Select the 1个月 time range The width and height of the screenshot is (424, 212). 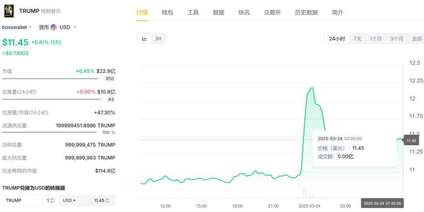376,39
